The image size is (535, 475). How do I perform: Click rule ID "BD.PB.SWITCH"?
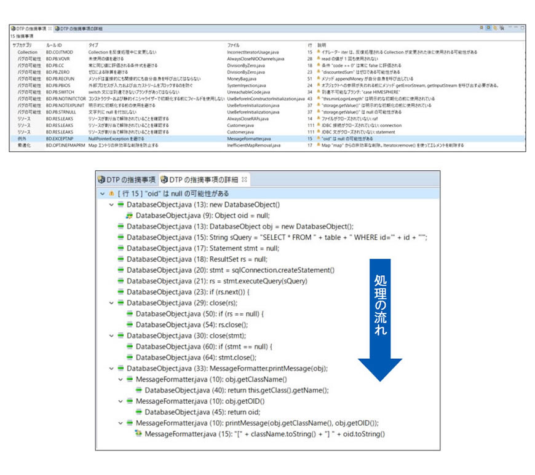[x=60, y=92]
